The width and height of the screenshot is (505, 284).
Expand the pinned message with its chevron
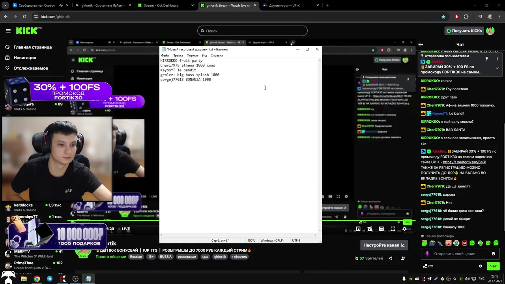pos(497,68)
